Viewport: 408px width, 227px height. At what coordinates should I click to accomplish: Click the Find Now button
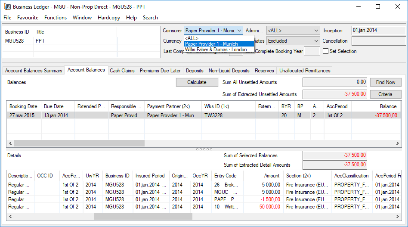coord(385,82)
